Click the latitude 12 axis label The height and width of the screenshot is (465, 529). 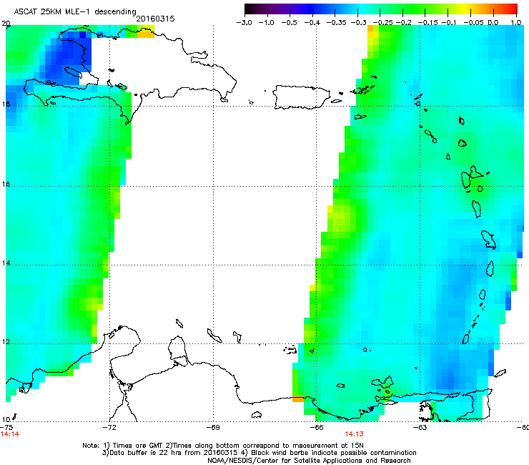[6, 342]
